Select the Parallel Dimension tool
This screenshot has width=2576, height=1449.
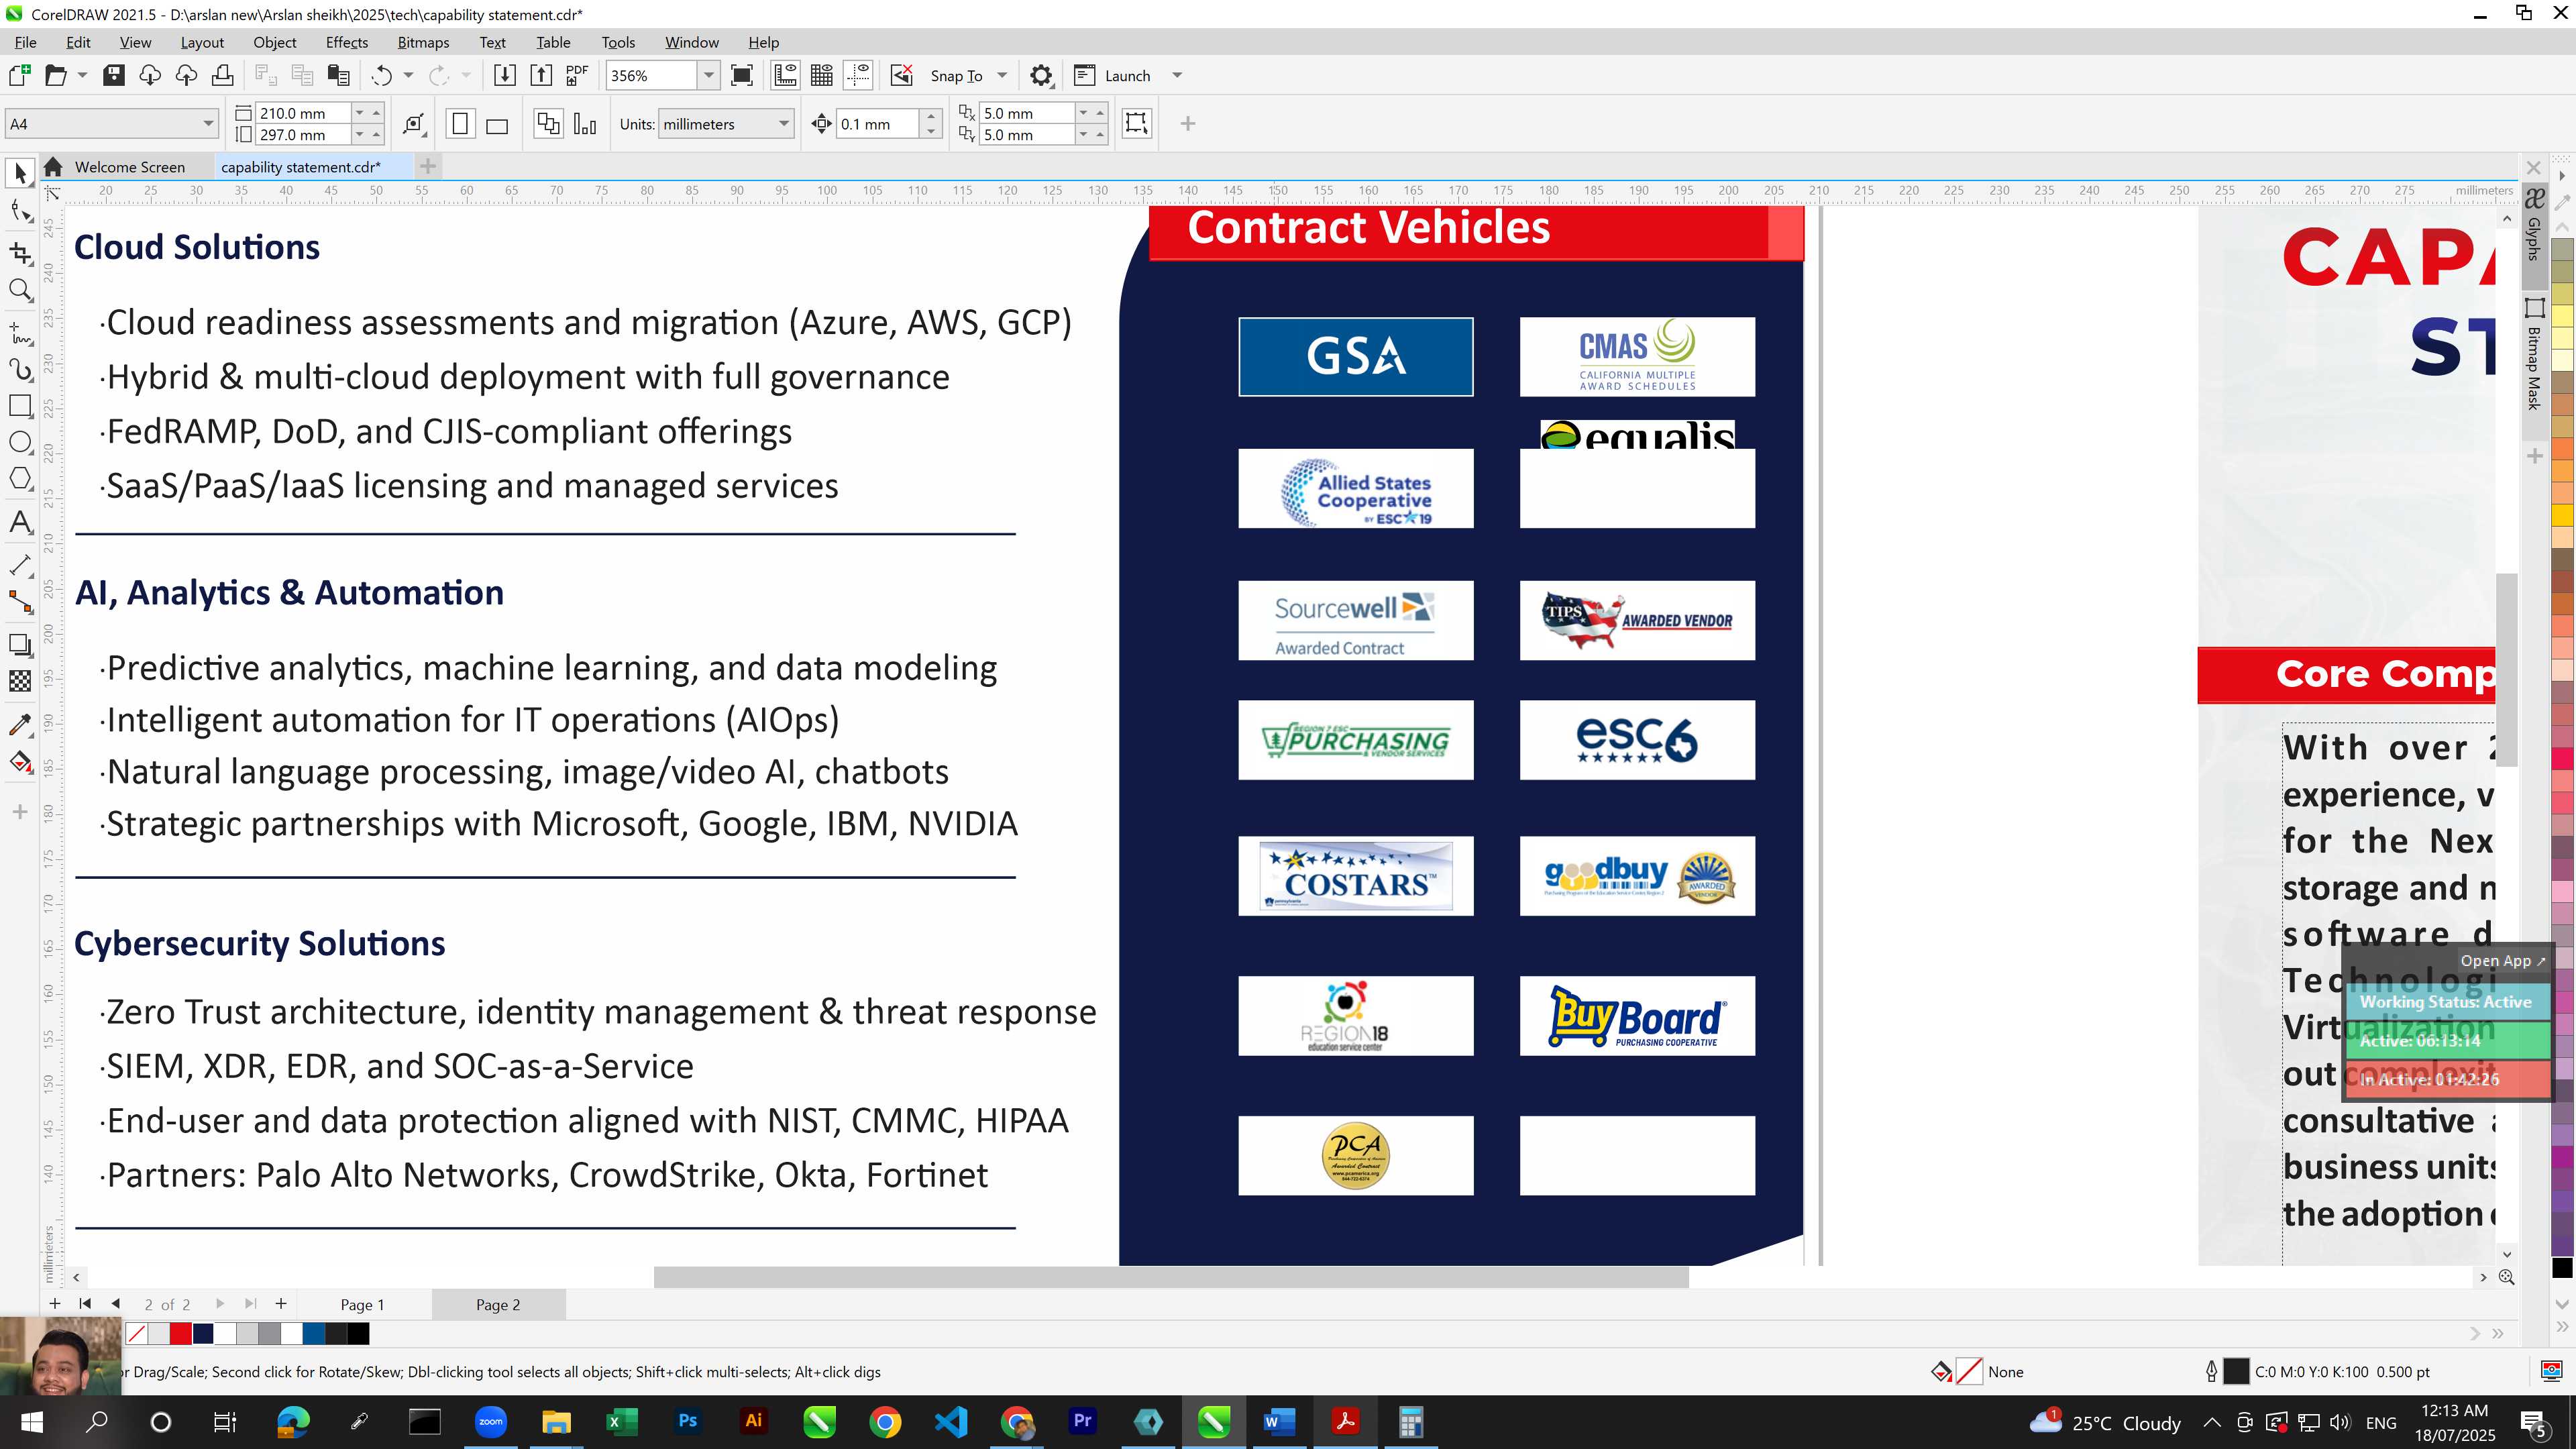click(x=20, y=565)
